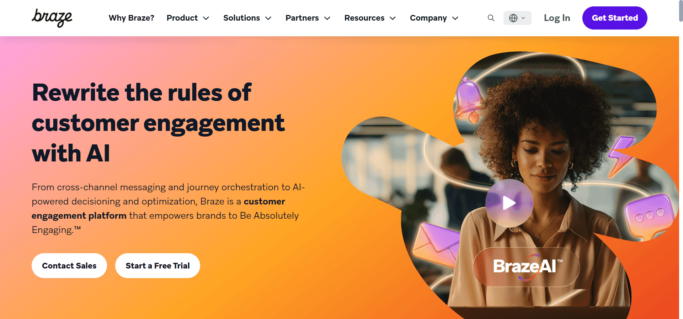This screenshot has width=683, height=319.
Task: Click the Log In link
Action: 557,18
